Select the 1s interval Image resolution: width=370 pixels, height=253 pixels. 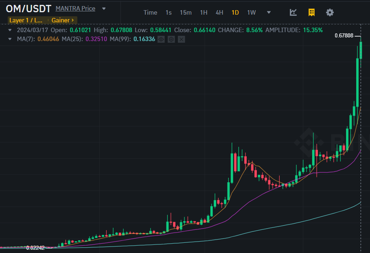(x=169, y=13)
